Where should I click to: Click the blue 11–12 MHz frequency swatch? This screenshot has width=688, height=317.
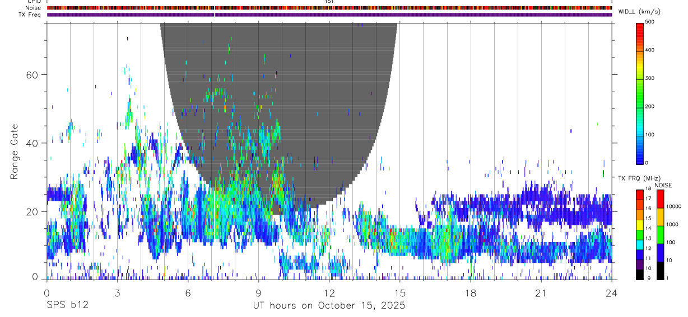640,254
